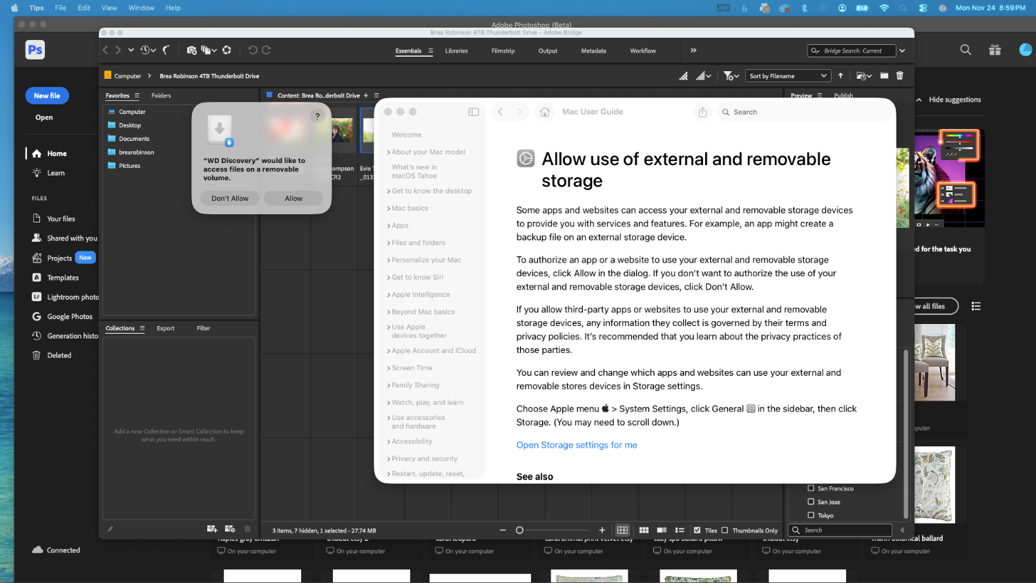This screenshot has width=1036, height=583.
Task: Switch to list view icon in status bar
Action: [680, 531]
